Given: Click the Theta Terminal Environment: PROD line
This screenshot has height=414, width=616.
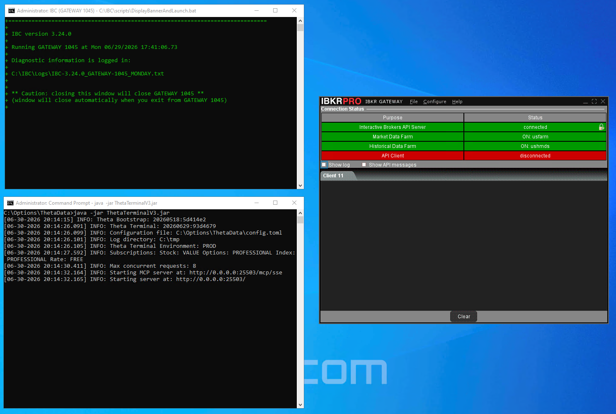Looking at the screenshot, I should pyautogui.click(x=110, y=246).
